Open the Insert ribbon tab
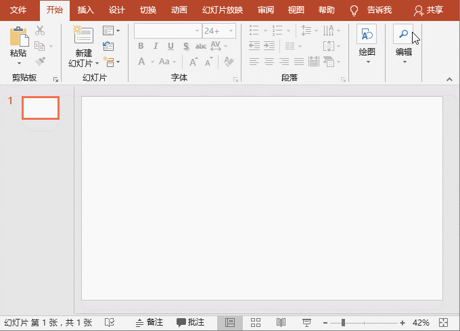Image resolution: width=460 pixels, height=331 pixels. [x=86, y=10]
